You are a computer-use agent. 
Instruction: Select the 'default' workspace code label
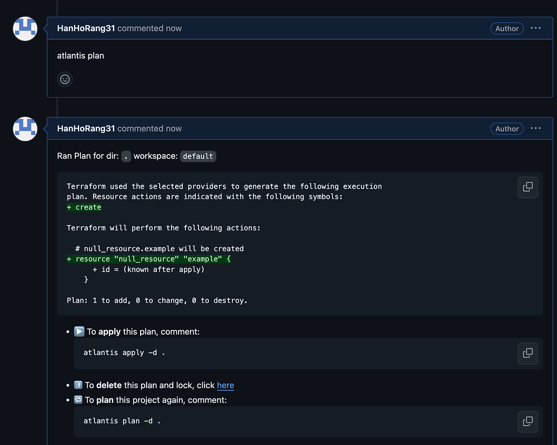pos(198,156)
